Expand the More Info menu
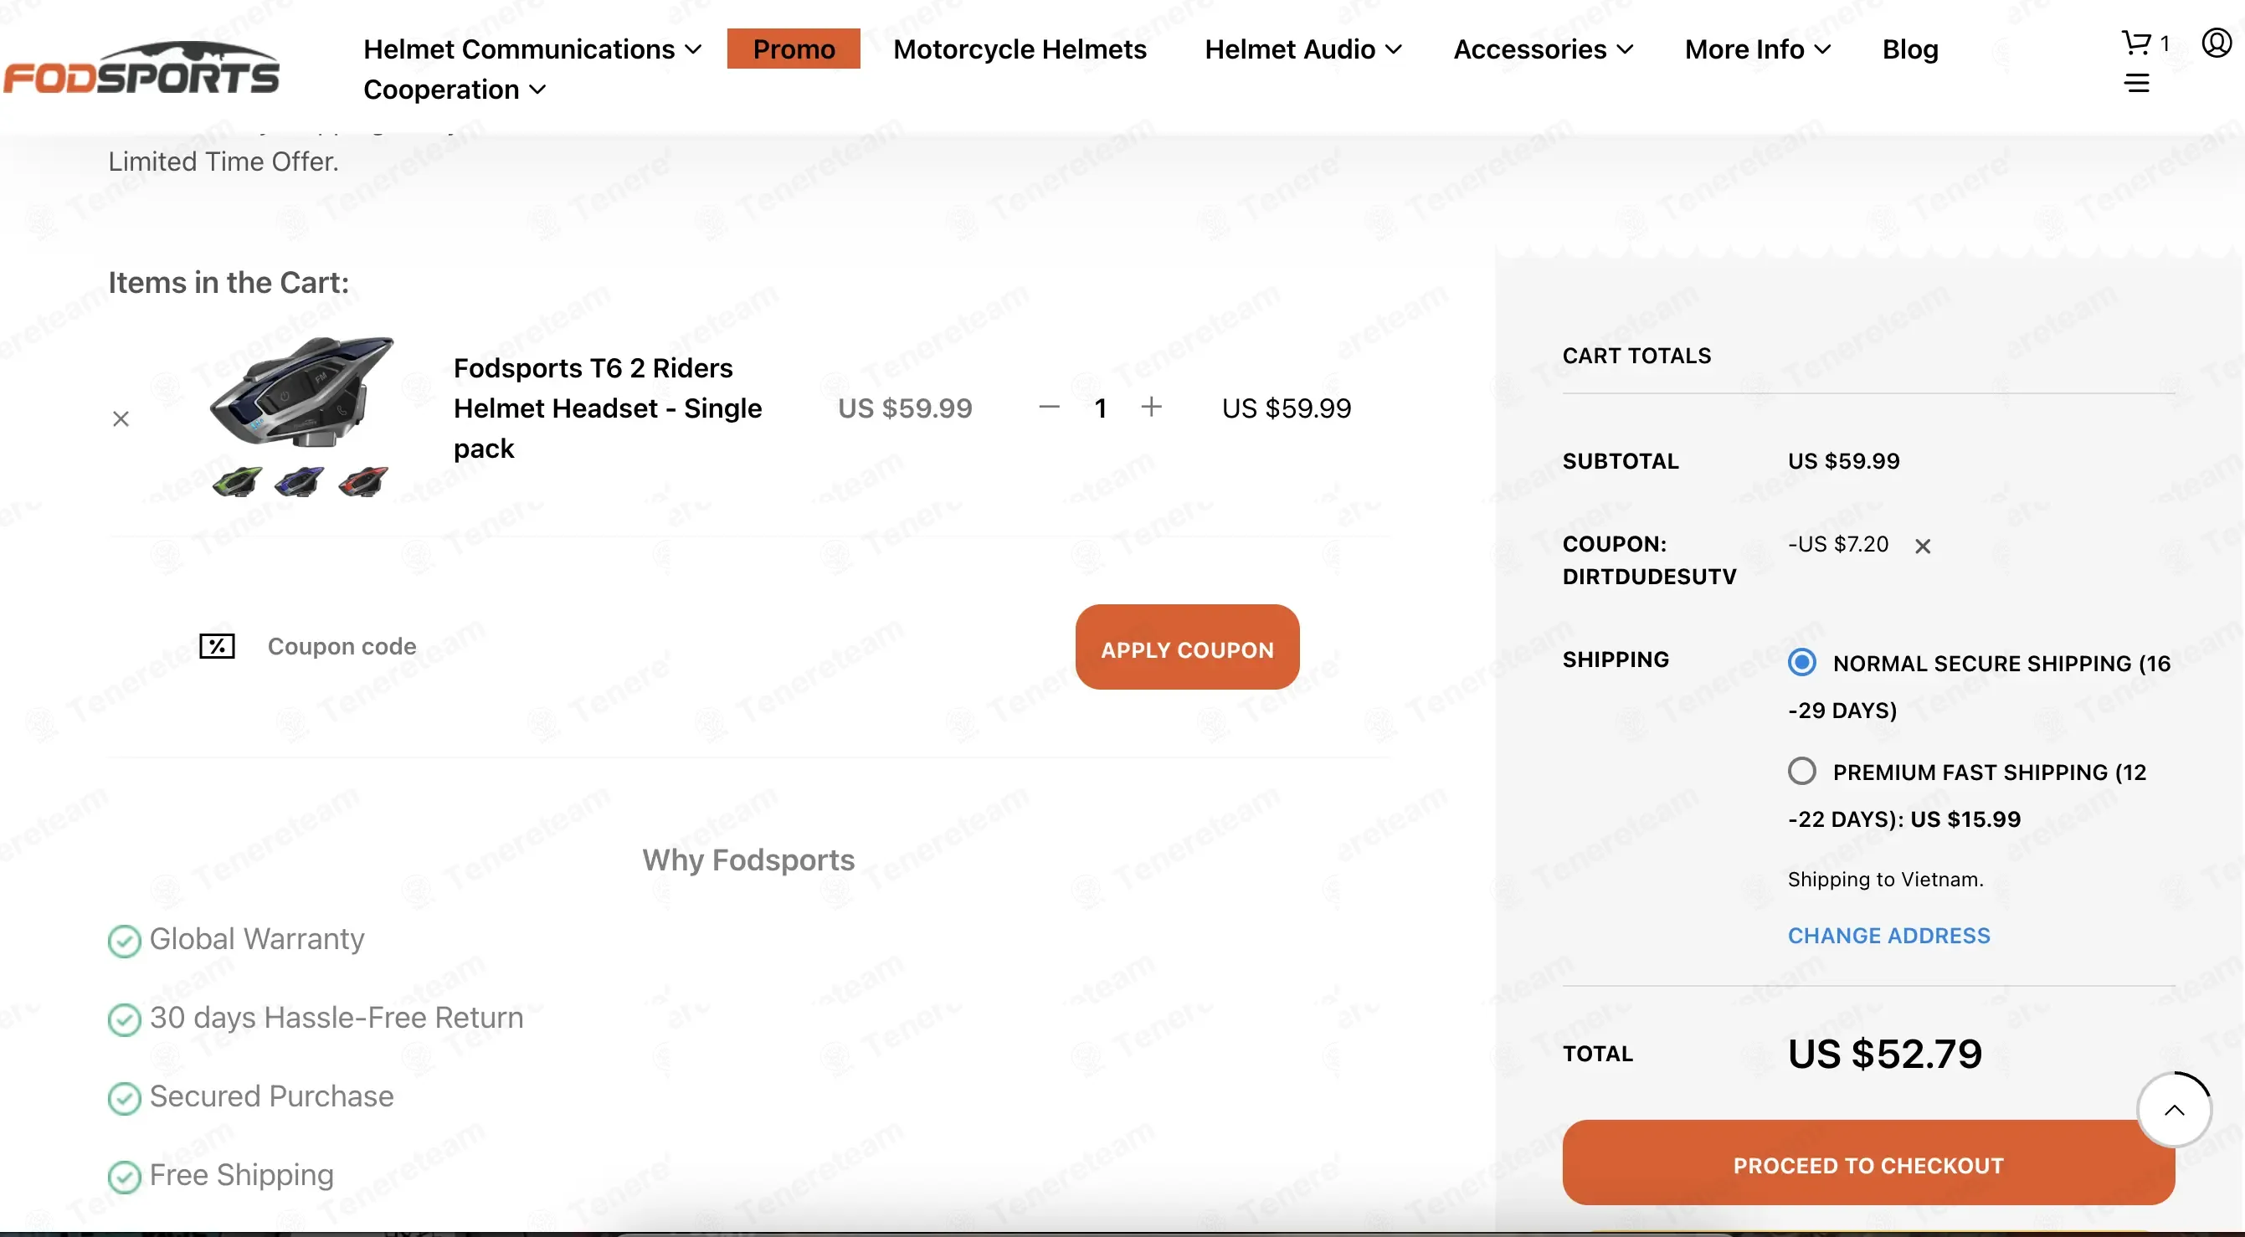The width and height of the screenshot is (2245, 1237). [x=1758, y=49]
